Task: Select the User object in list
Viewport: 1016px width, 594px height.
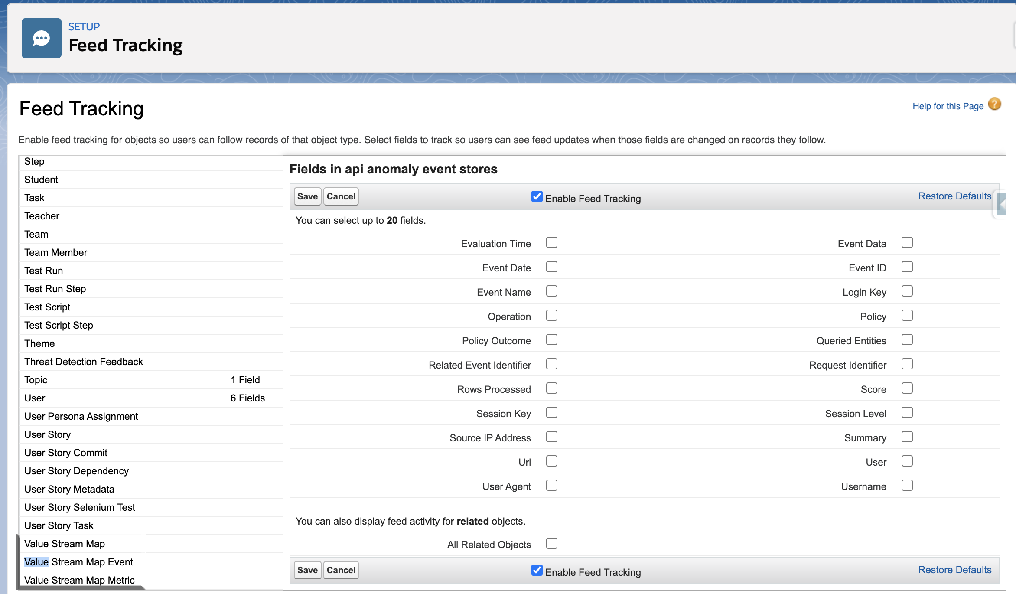Action: tap(35, 398)
